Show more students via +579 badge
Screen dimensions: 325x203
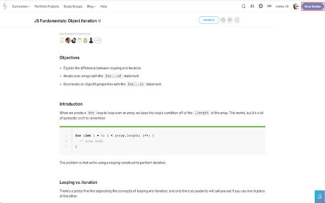(98, 40)
